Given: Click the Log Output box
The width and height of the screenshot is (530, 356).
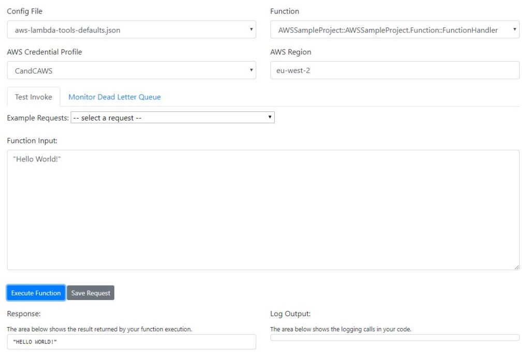Looking at the screenshot, I should coord(394,338).
